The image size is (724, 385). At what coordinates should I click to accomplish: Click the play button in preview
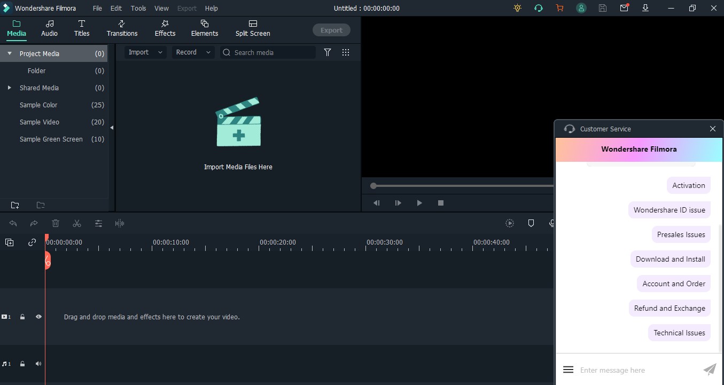419,203
